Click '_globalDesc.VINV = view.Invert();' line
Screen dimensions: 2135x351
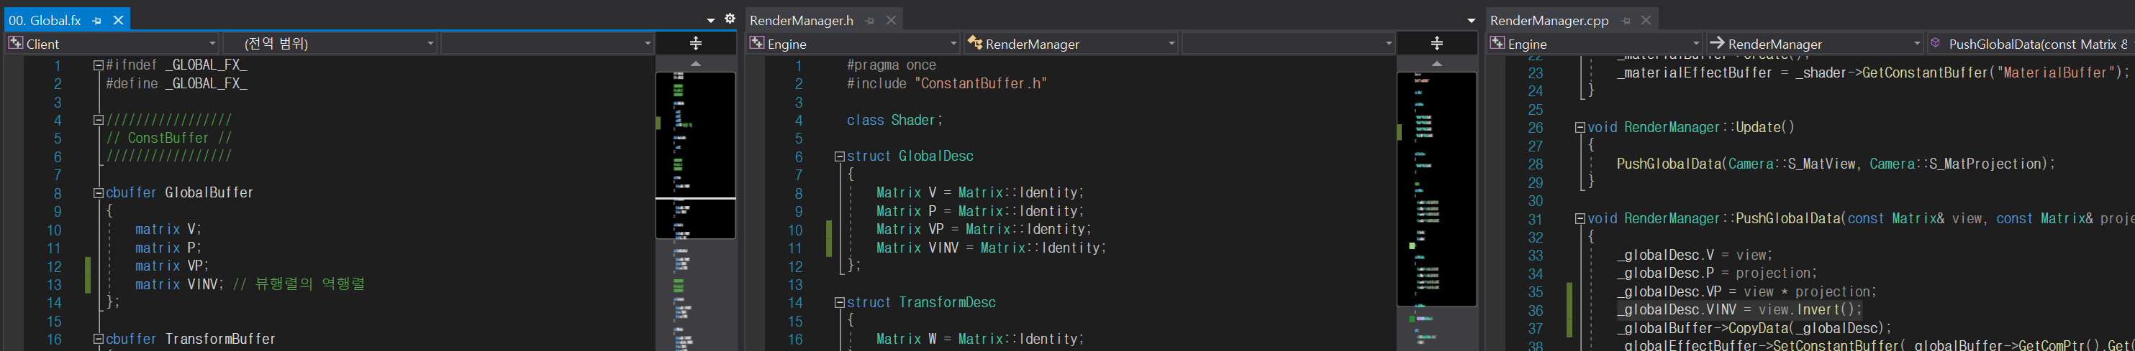point(1740,309)
